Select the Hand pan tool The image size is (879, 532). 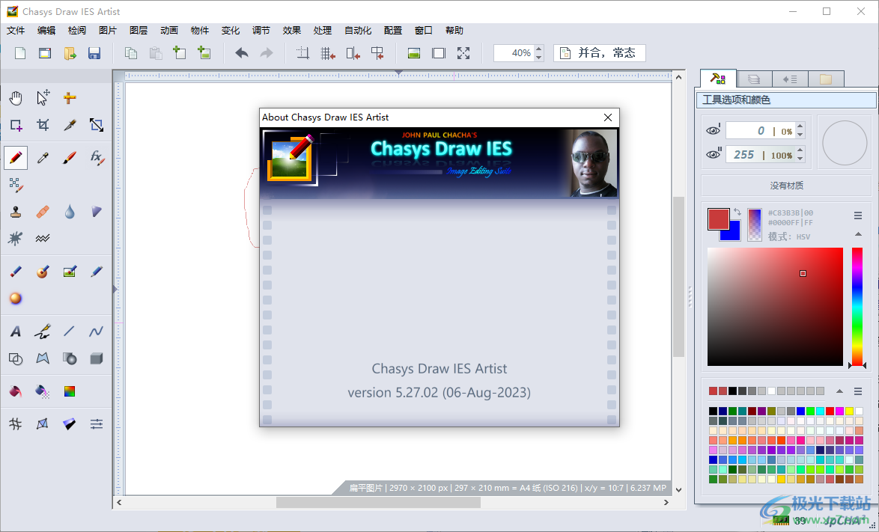tap(16, 98)
